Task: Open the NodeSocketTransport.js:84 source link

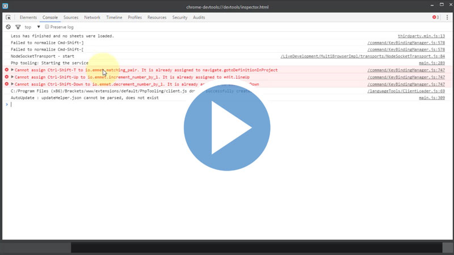Action: pos(363,56)
